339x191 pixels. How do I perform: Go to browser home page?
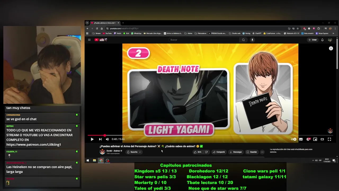coord(102,28)
